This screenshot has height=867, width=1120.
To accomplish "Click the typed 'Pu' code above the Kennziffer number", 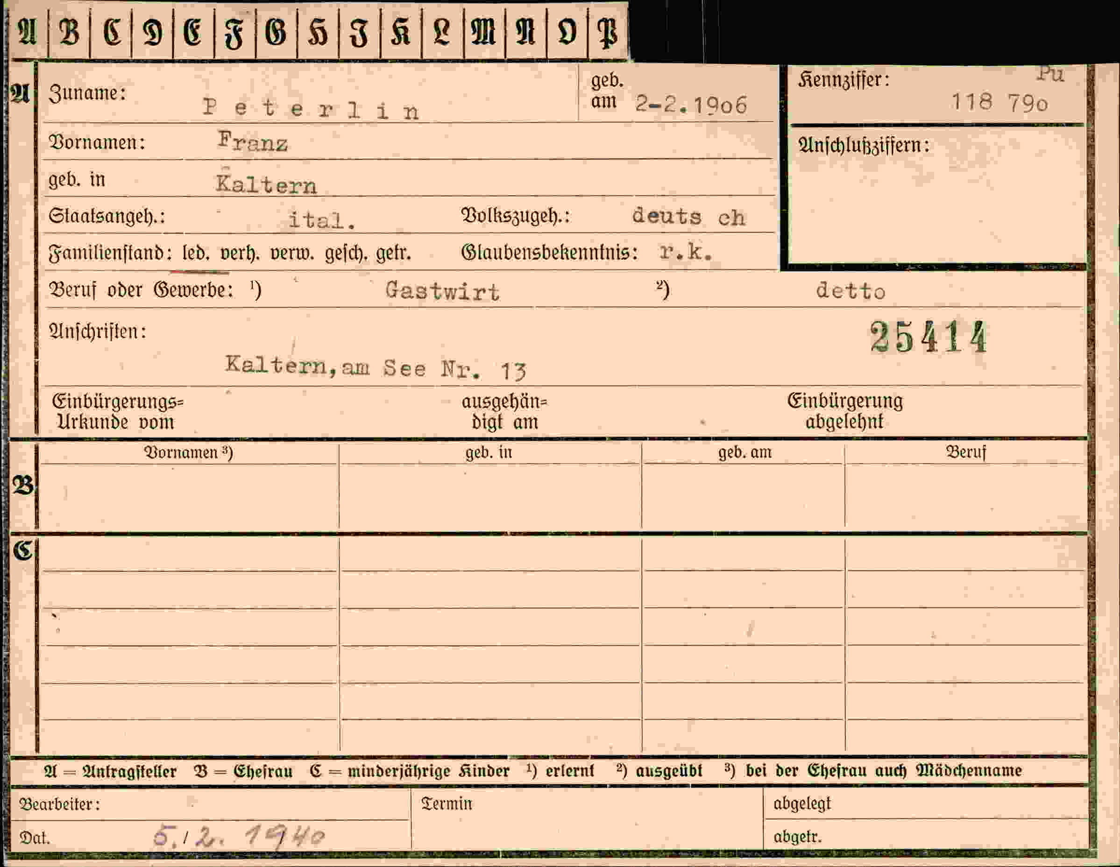I will tap(1050, 74).
